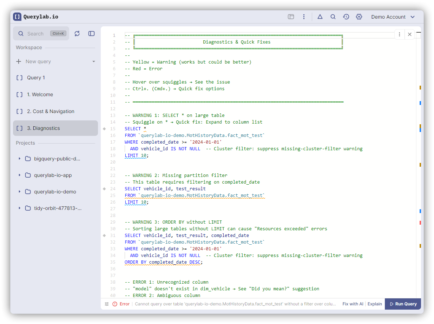
Task: Open the layout panel icon in top bar
Action: pos(291,17)
